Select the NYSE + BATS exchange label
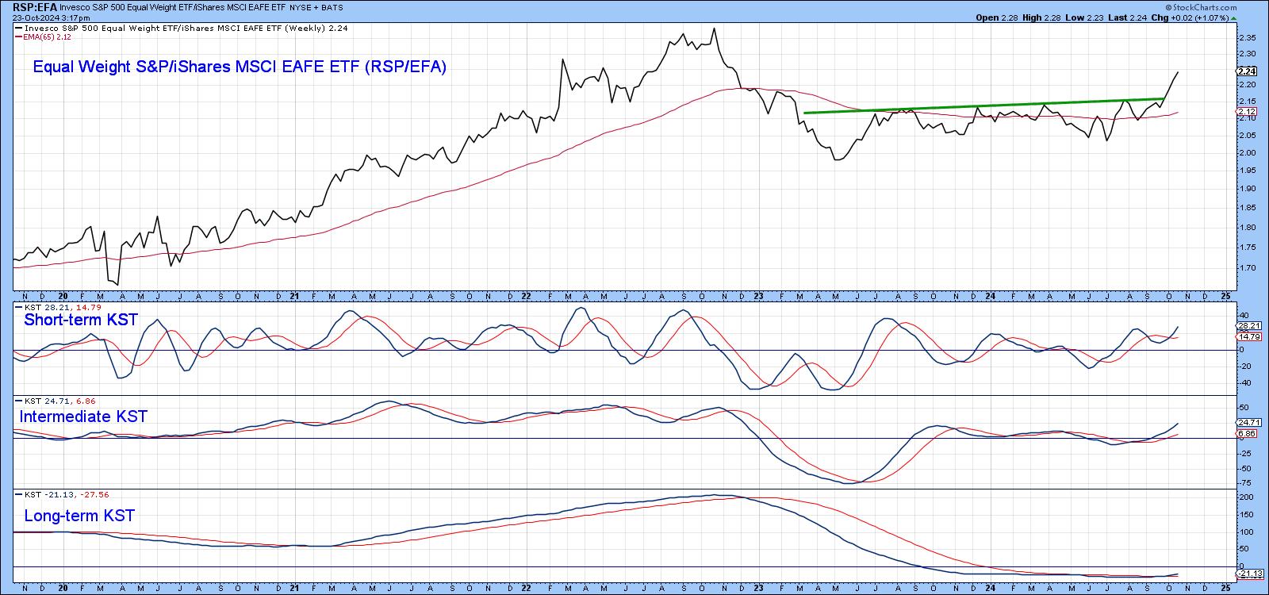The image size is (1269, 595). [x=315, y=7]
